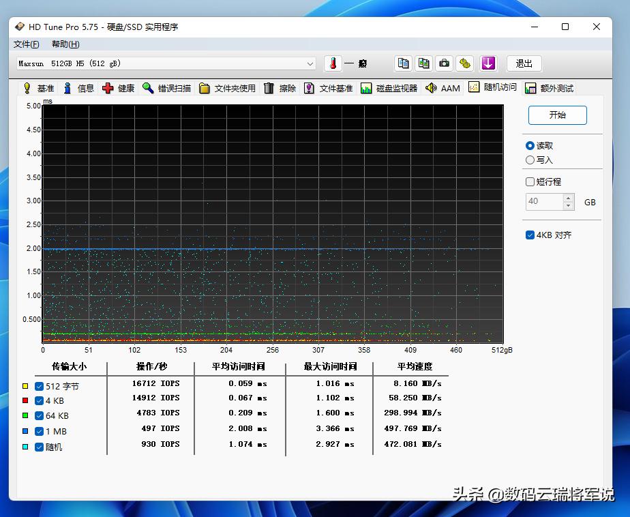The image size is (630, 517).
Task: Click the cyan 随机 color swatch
Action: (x=25, y=447)
